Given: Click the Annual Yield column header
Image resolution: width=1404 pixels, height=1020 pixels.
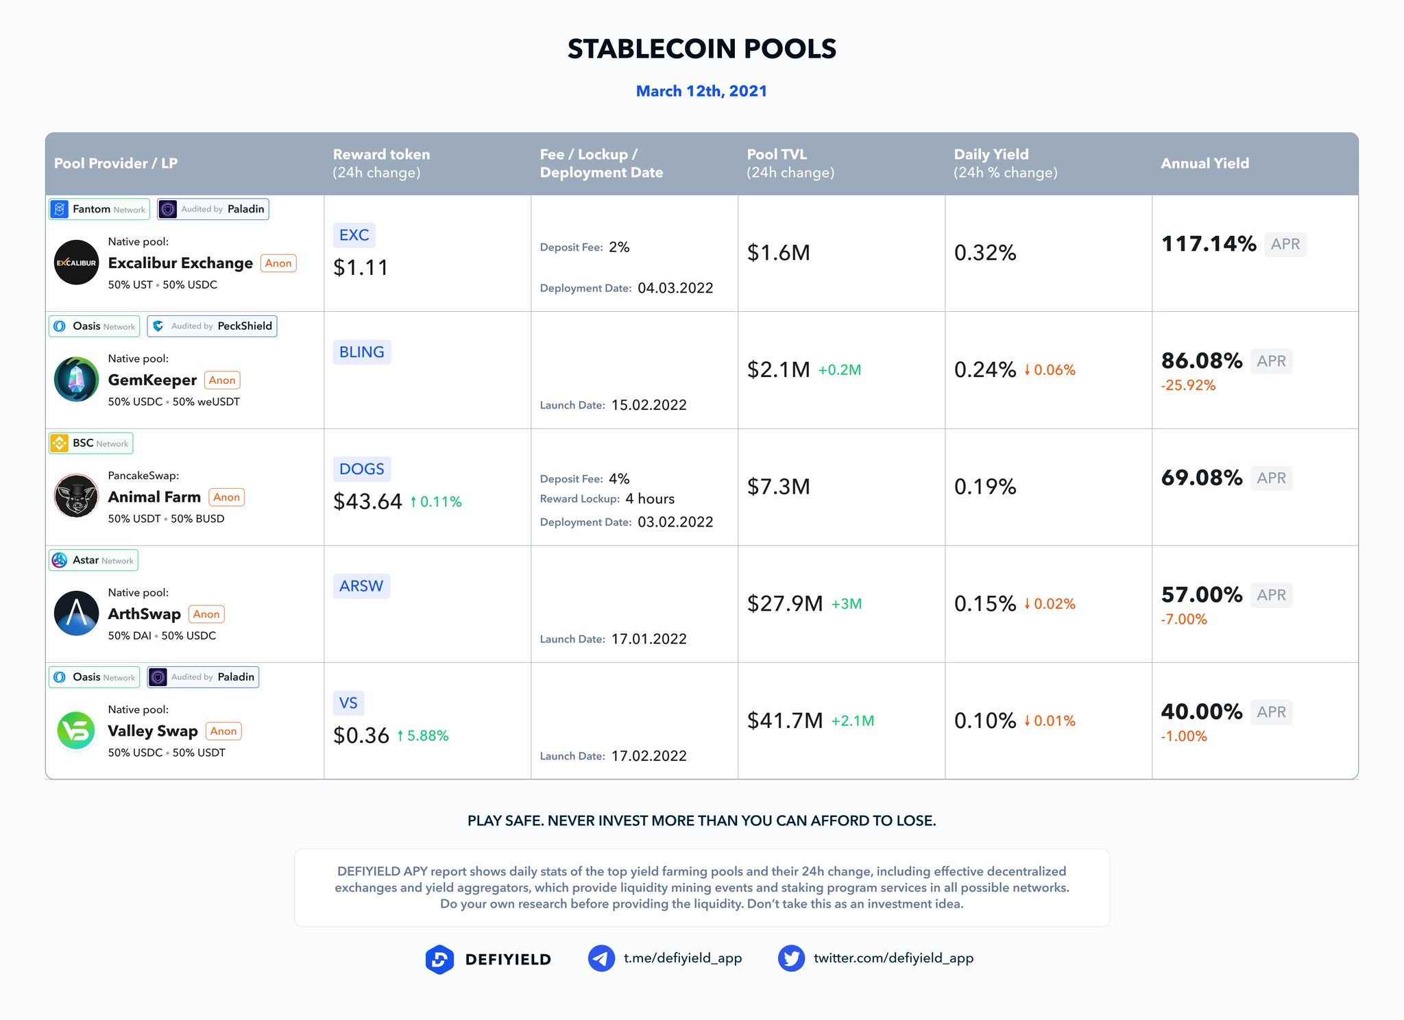Looking at the screenshot, I should [x=1205, y=163].
